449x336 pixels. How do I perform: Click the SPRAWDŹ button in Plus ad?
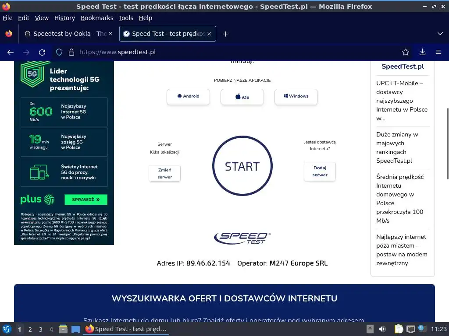coord(86,199)
